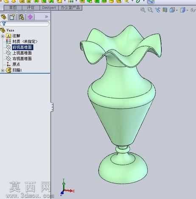Click the View Orientation cube icon
Viewport: 196px width, 199px height.
coord(172,10)
